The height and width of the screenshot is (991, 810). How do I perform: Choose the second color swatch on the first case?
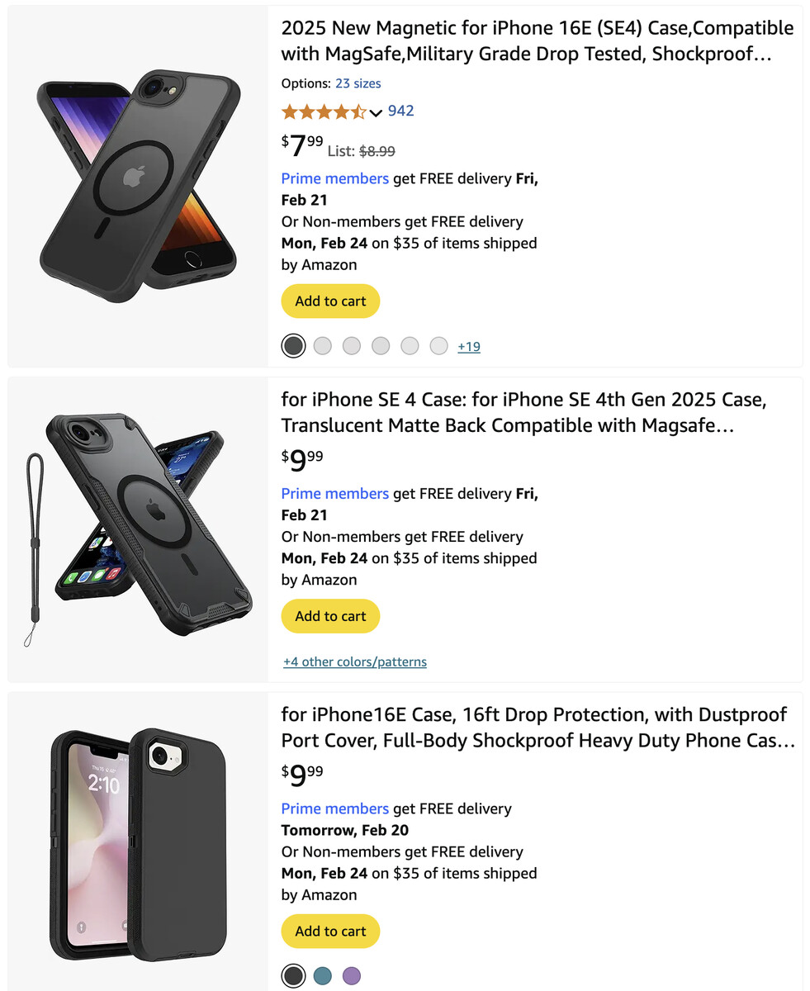(x=323, y=345)
